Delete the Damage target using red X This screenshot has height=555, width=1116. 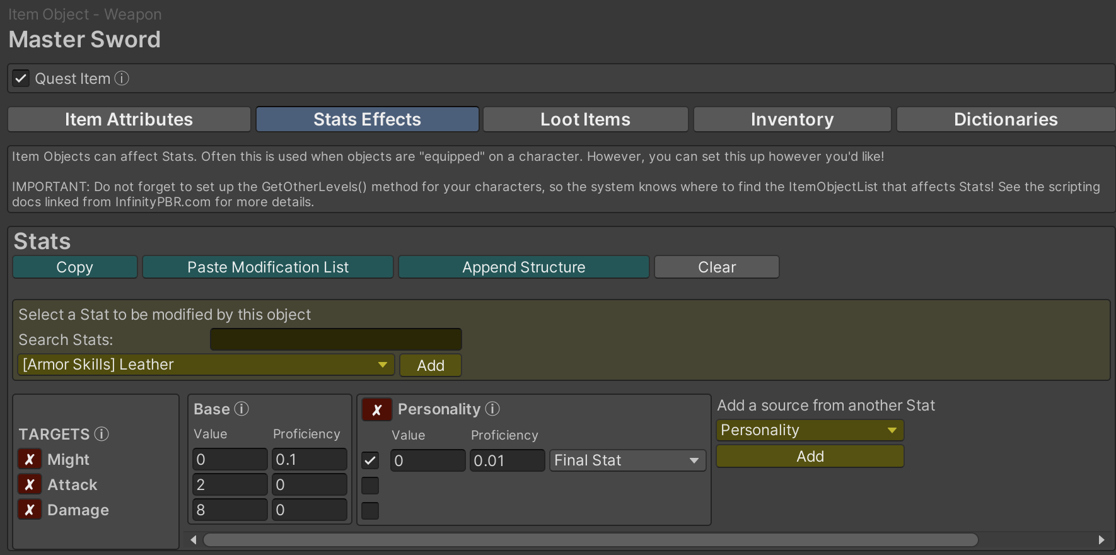click(30, 510)
